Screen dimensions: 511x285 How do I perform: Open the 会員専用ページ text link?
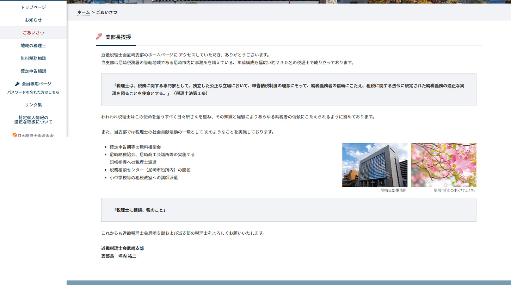click(x=37, y=84)
